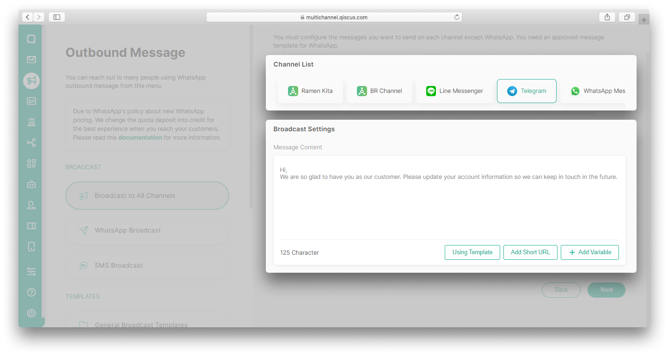
Task: Click the Using Template button
Action: click(472, 252)
